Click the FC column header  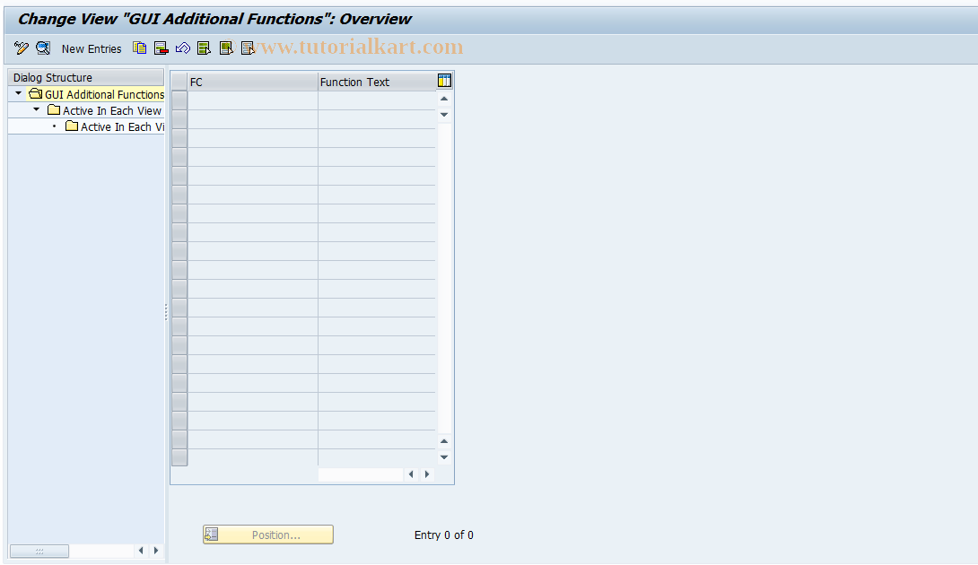tap(253, 82)
